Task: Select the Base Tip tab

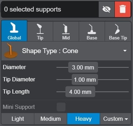Action: pyautogui.click(x=118, y=31)
